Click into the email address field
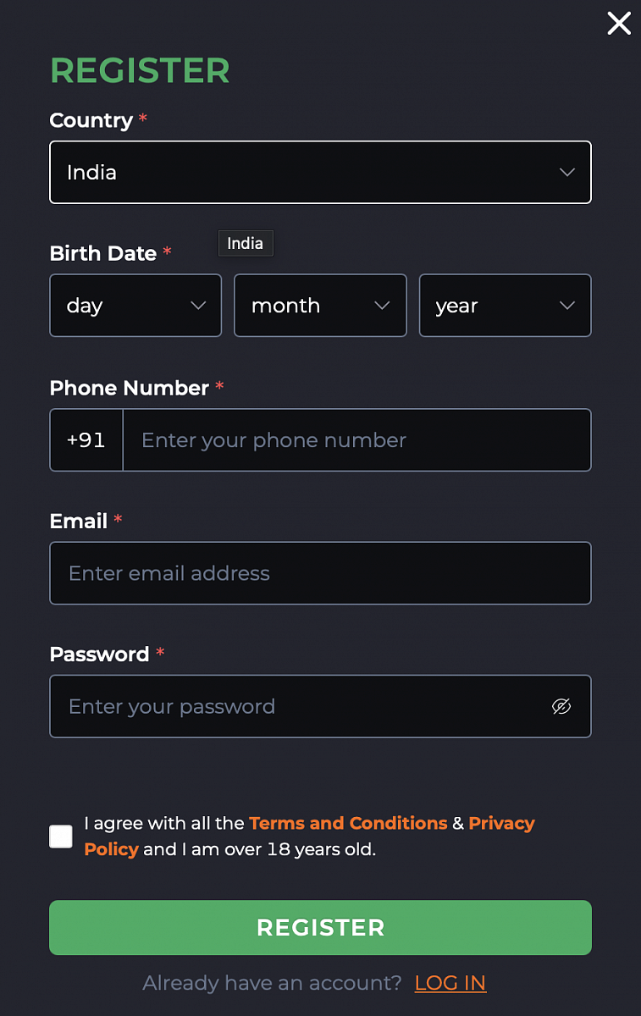Screen dimensions: 641x1016 [320, 573]
